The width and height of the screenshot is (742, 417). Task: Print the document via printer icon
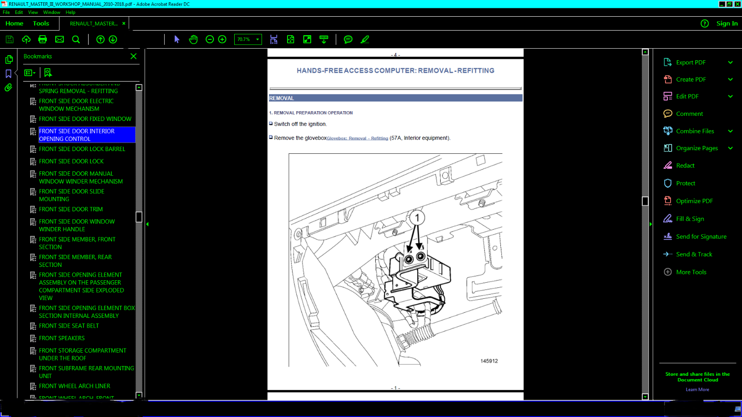pos(43,39)
